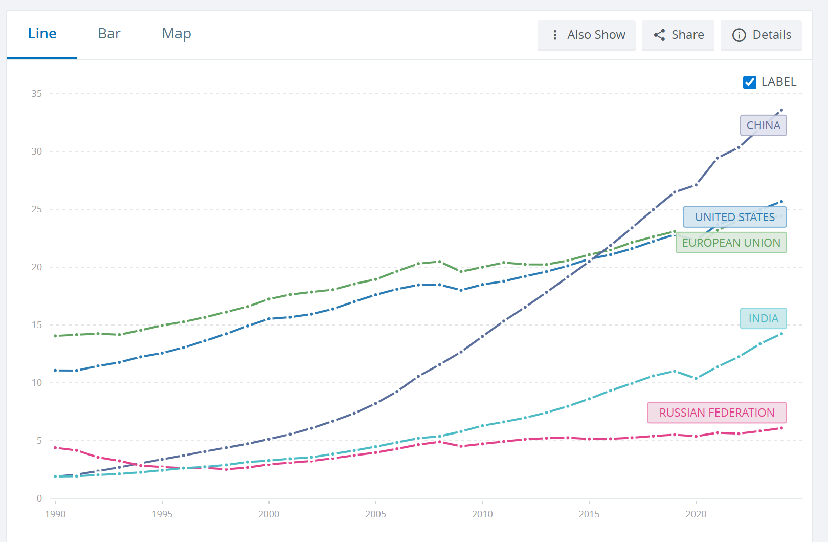Switch to the Map tab
The height and width of the screenshot is (542, 828).
[x=176, y=34]
